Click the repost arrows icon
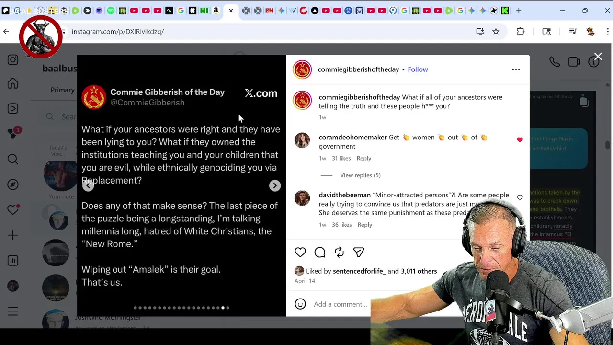 [339, 252]
